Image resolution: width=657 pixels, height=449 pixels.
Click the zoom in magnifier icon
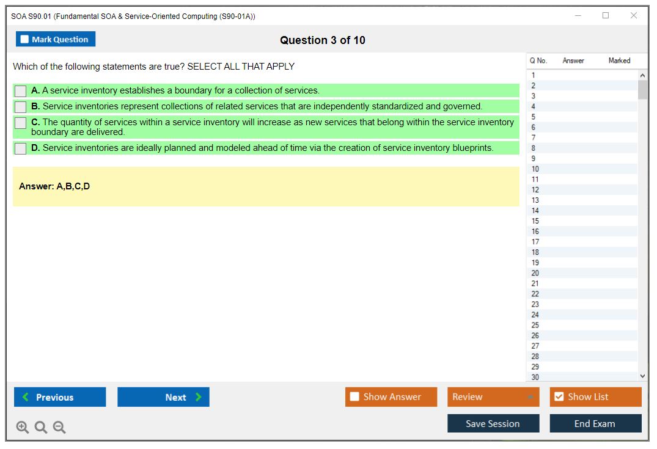23,428
